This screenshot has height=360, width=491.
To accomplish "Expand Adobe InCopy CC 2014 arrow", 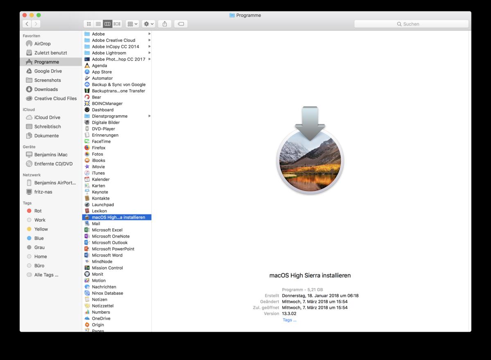I will [149, 47].
